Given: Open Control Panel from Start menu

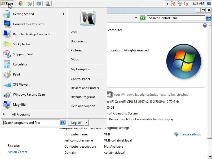Looking at the screenshot, I should [80, 79].
